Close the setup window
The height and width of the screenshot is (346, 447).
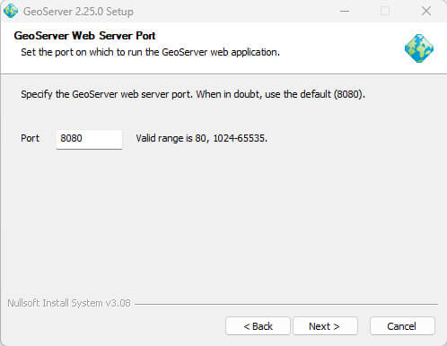tap(426, 12)
